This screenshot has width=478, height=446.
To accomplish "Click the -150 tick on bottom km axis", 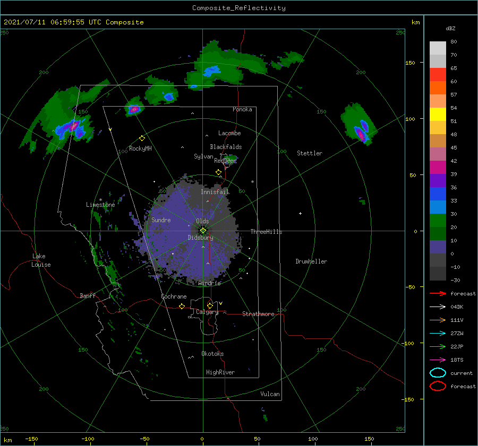I will point(31,439).
